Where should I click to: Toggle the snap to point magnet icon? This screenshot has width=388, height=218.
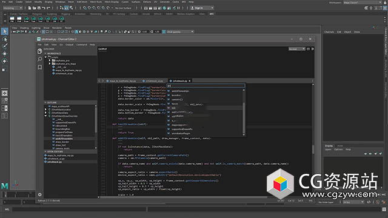pyautogui.click(x=95, y=8)
